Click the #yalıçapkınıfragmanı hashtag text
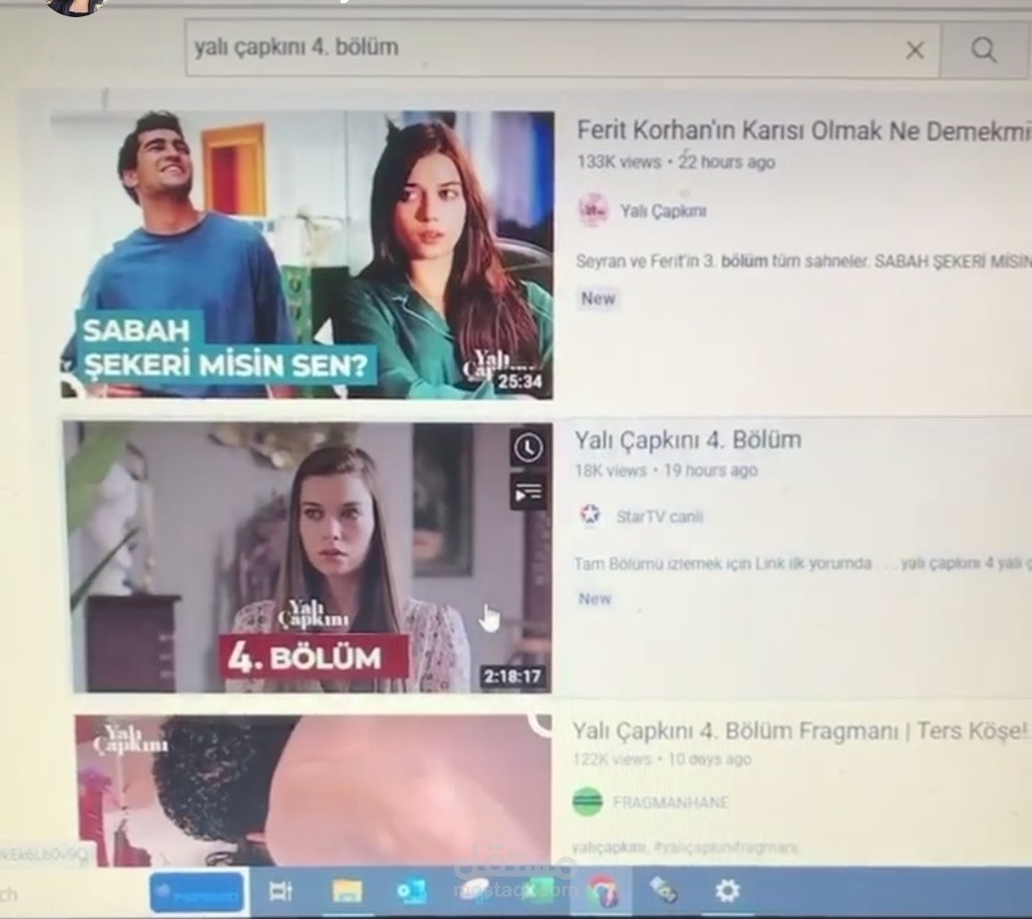 pyautogui.click(x=724, y=847)
